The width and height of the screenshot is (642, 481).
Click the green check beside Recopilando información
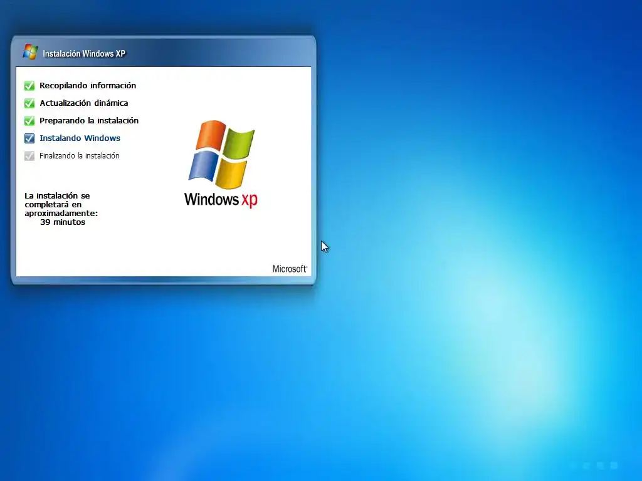29,85
